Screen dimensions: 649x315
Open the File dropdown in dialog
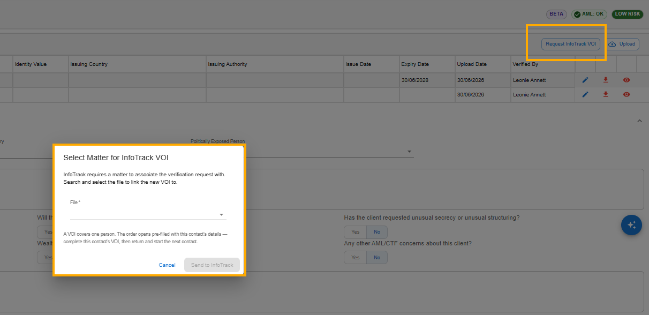pos(148,214)
